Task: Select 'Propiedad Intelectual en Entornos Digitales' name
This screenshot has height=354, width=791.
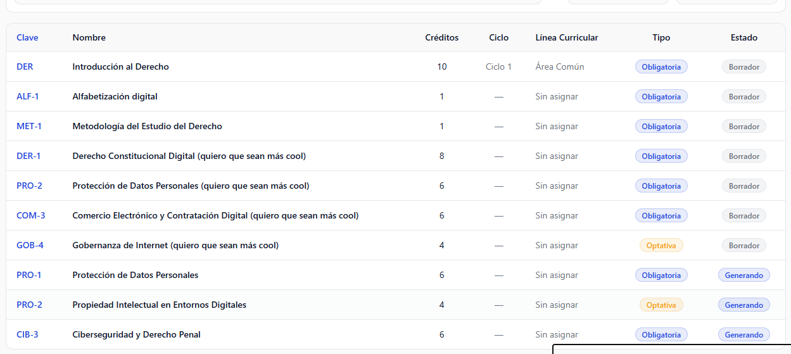Action: [x=159, y=305]
